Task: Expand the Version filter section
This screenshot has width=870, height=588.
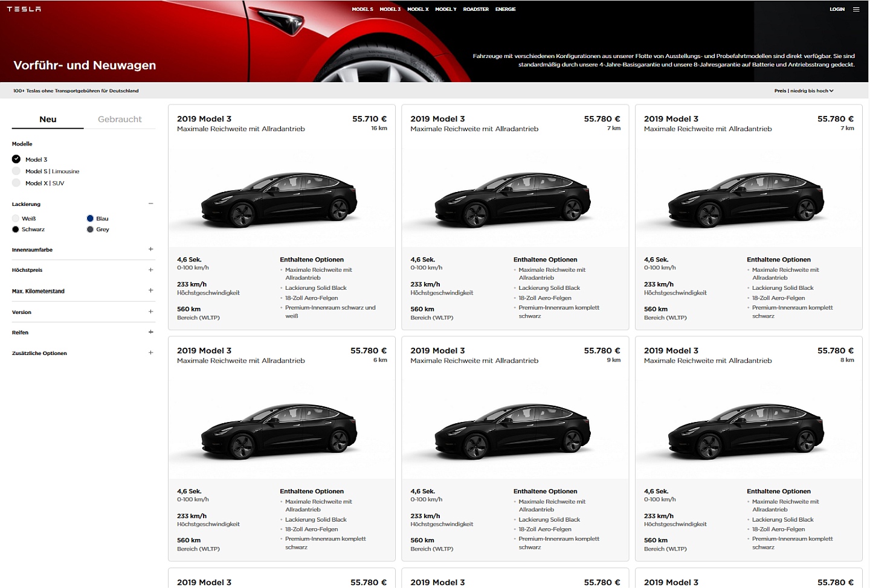Action: [150, 312]
